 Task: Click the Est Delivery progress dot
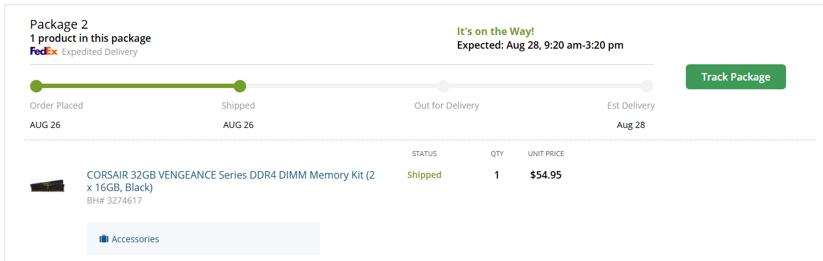(647, 86)
